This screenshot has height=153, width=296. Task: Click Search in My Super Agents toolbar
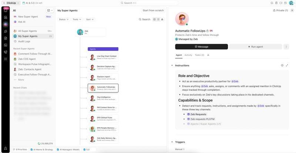click(x=145, y=20)
